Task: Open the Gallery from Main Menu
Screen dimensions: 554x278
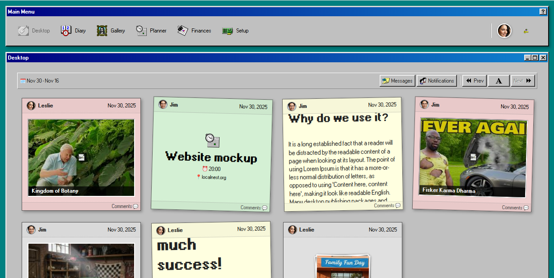Action: [x=111, y=31]
